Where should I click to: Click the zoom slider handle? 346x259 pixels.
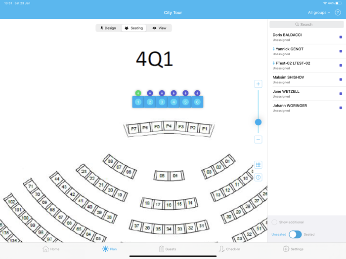pos(258,122)
